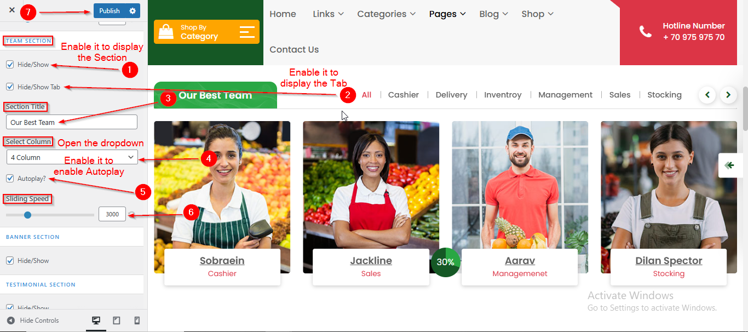Open the Shop By Category menu

tap(206, 32)
